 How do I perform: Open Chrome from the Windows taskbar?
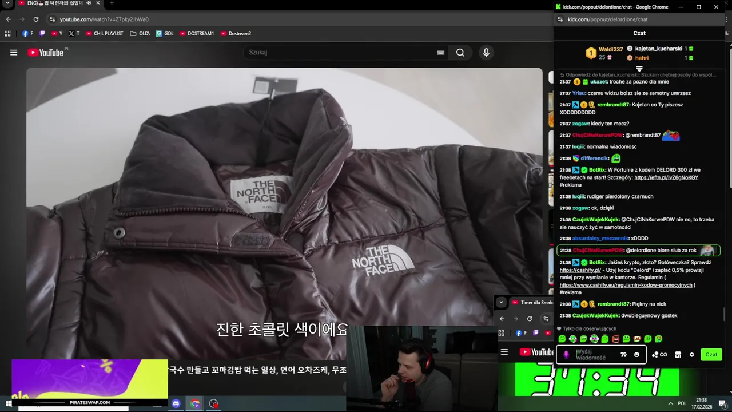click(195, 403)
